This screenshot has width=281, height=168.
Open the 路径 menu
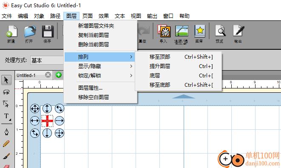(55, 16)
